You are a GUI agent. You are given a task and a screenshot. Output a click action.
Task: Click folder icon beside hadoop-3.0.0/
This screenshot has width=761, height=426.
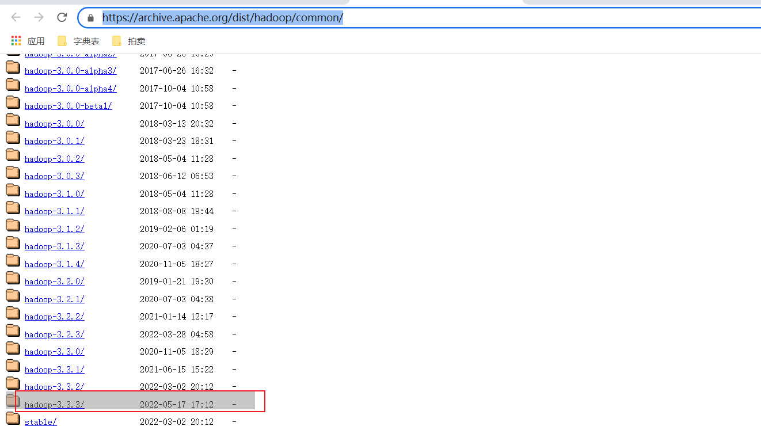point(13,120)
